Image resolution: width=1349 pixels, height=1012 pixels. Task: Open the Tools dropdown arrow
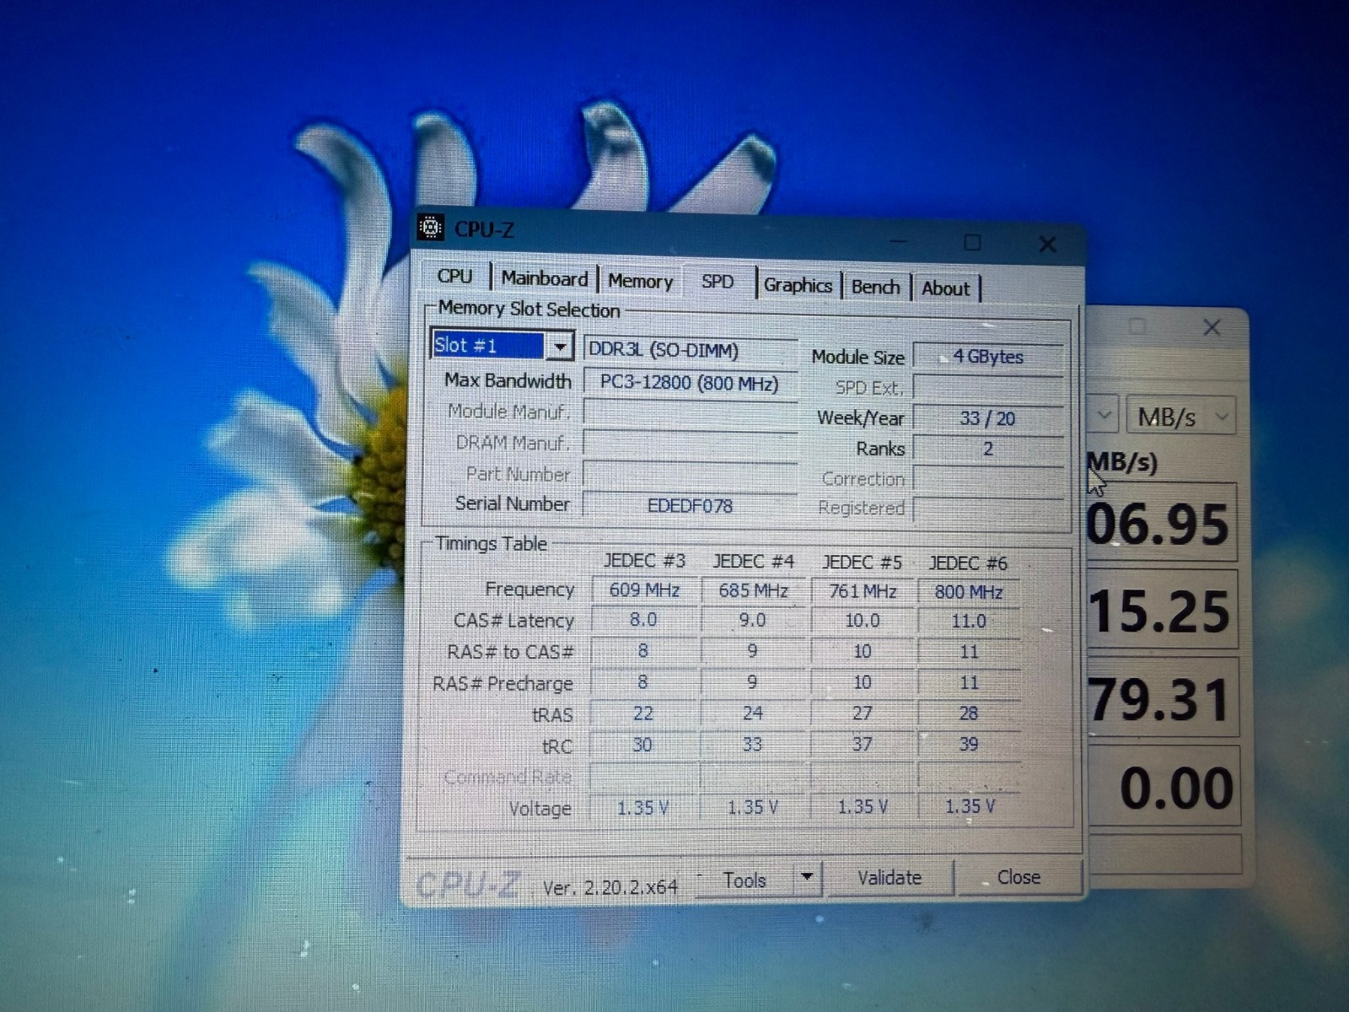[807, 878]
